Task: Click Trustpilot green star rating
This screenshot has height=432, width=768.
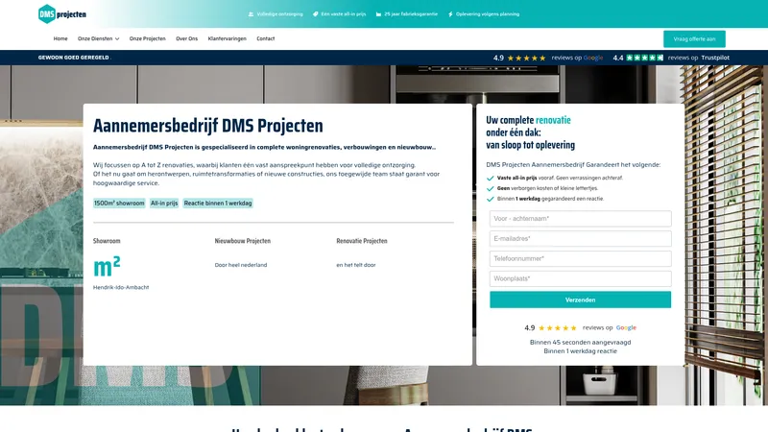Action: tap(644, 58)
